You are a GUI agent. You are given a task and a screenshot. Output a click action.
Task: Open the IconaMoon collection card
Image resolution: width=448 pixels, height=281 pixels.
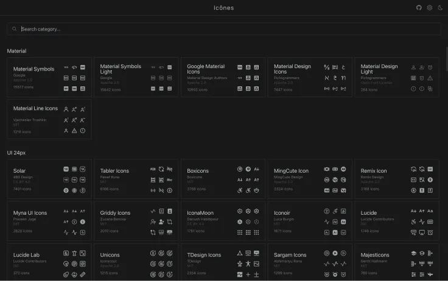pos(223,221)
